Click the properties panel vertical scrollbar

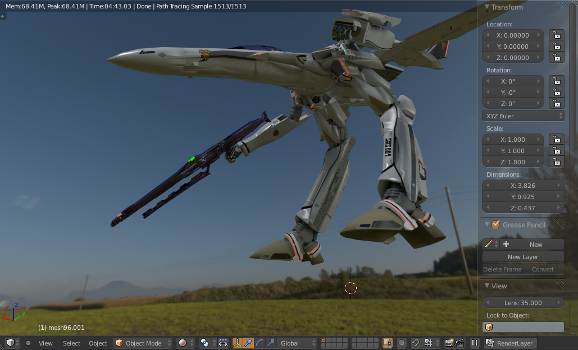tap(572, 76)
